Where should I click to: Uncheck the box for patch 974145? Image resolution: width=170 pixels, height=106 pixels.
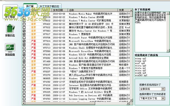(24, 55)
